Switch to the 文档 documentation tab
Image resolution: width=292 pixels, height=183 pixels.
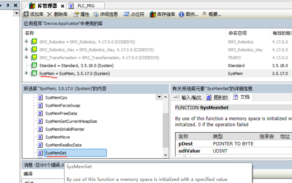241,97
